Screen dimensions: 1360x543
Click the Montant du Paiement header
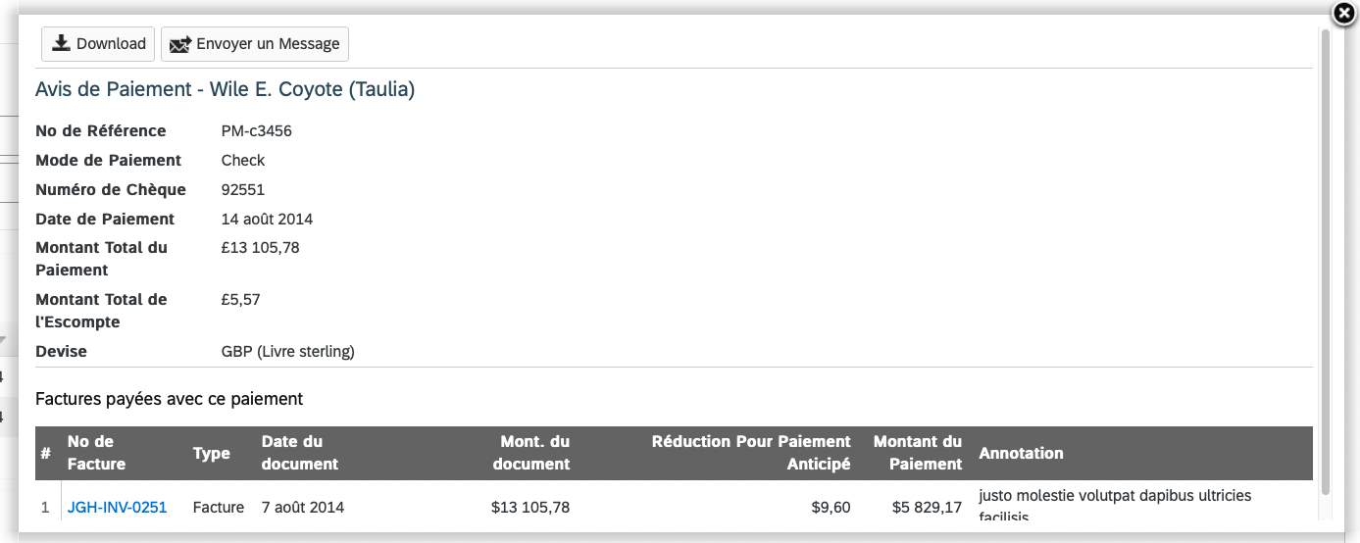click(x=918, y=453)
